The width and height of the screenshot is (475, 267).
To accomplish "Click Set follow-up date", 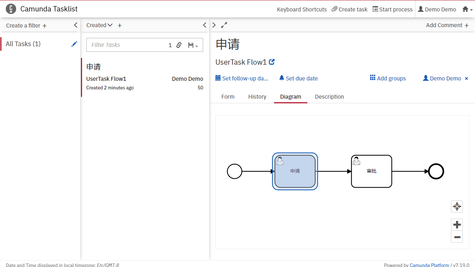I will click(x=241, y=78).
